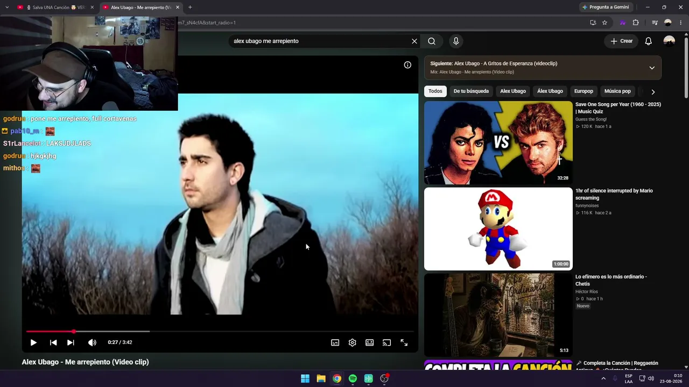The height and width of the screenshot is (387, 689).
Task: Open YouTube notifications bell
Action: 649,41
